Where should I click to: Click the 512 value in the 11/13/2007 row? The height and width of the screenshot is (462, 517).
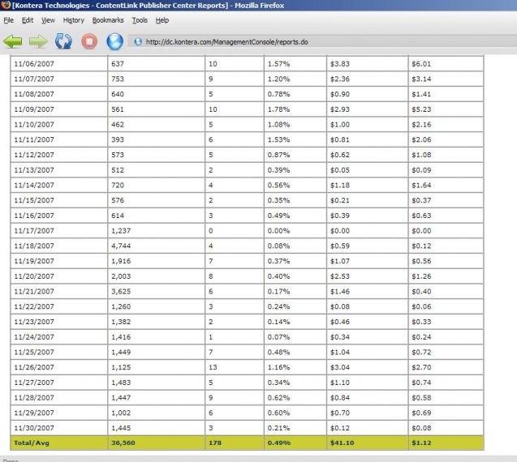click(x=118, y=170)
